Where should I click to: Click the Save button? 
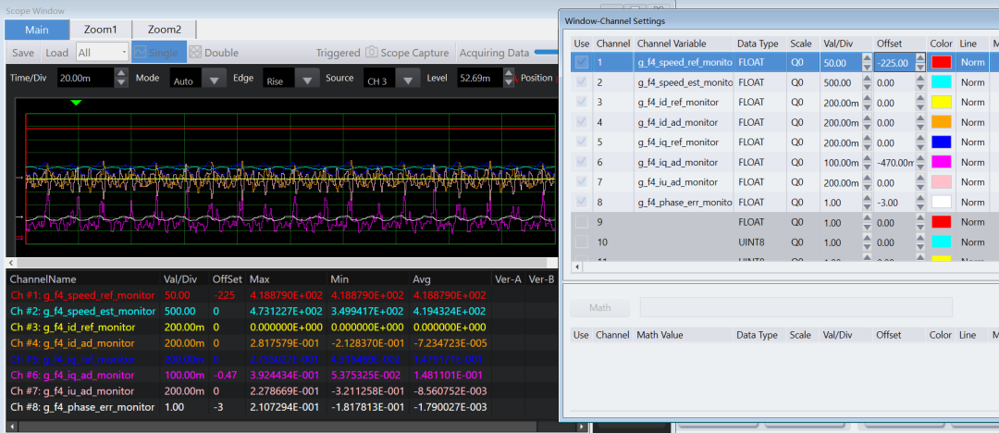click(x=23, y=53)
